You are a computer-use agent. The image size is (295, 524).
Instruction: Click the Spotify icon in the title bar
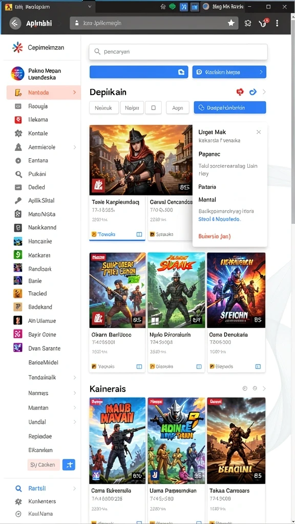click(x=173, y=6)
